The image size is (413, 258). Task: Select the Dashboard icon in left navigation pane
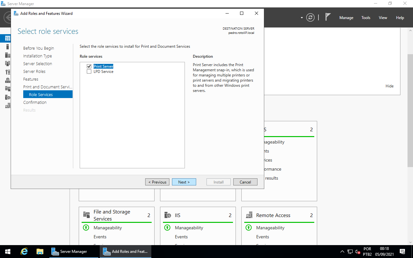(x=8, y=38)
